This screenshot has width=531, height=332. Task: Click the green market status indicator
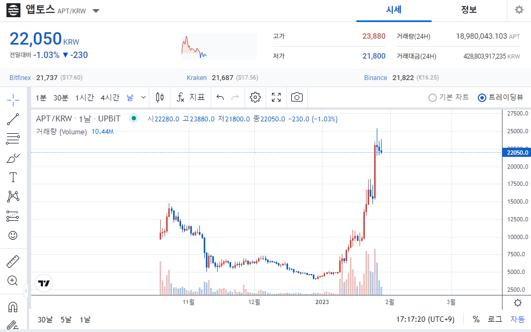pos(134,118)
